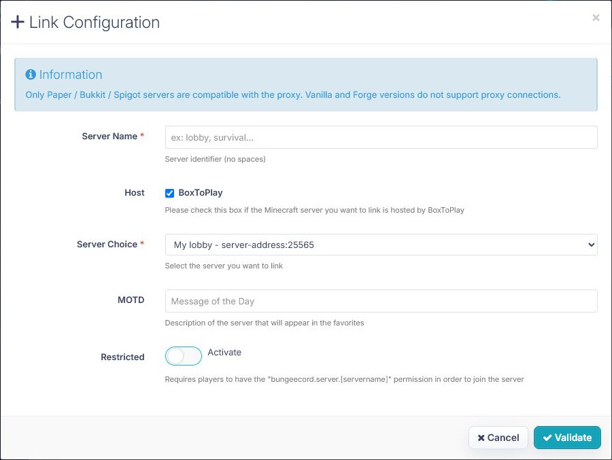Toggle the Restricted activate switch
Viewport: 612px width, 460px height.
coord(184,356)
